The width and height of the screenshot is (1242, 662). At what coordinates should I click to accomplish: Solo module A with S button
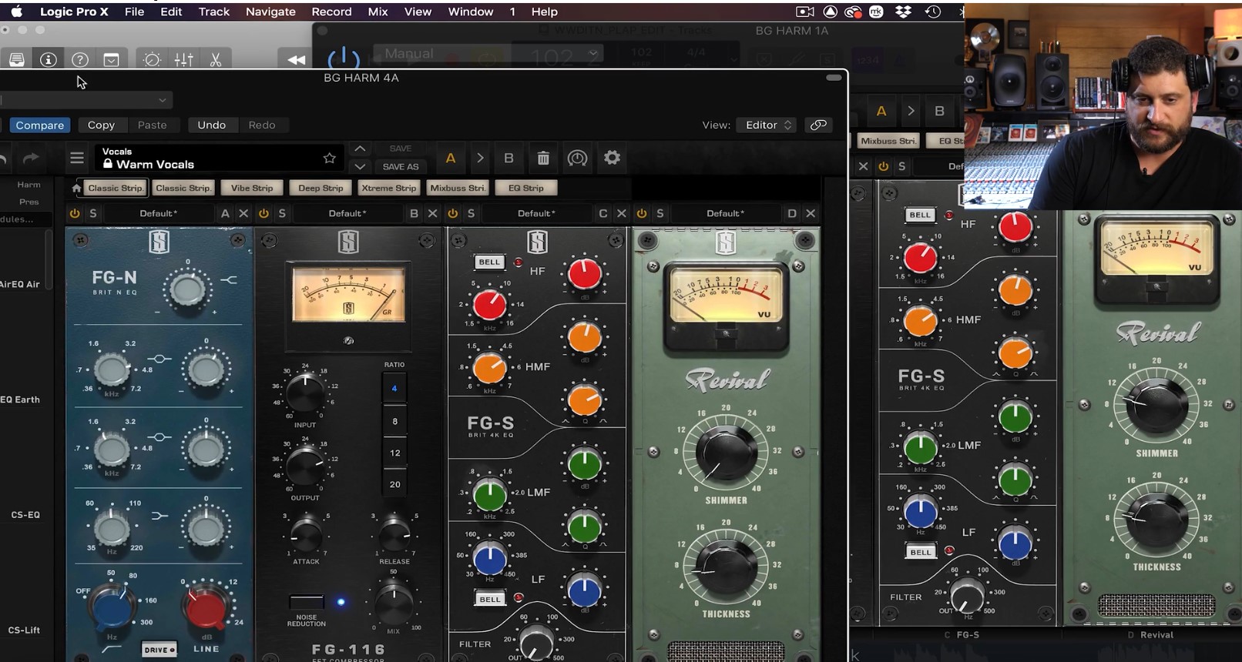[93, 213]
